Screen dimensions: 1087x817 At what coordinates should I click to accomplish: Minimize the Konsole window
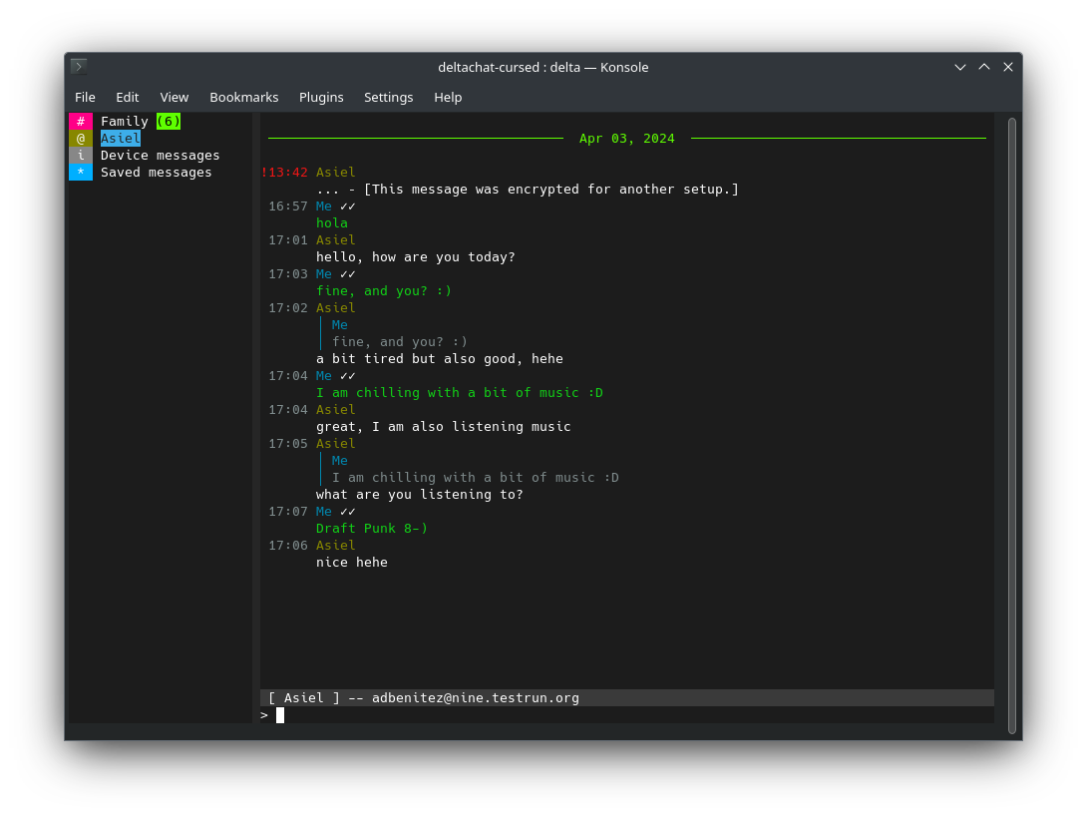pos(960,67)
